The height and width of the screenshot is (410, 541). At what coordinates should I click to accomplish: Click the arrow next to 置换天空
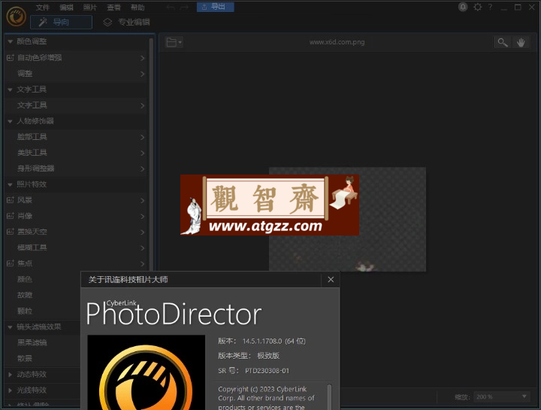point(143,232)
